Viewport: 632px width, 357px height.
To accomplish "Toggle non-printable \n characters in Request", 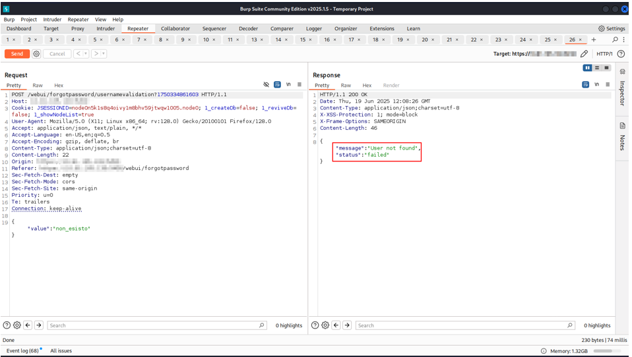I will click(288, 85).
